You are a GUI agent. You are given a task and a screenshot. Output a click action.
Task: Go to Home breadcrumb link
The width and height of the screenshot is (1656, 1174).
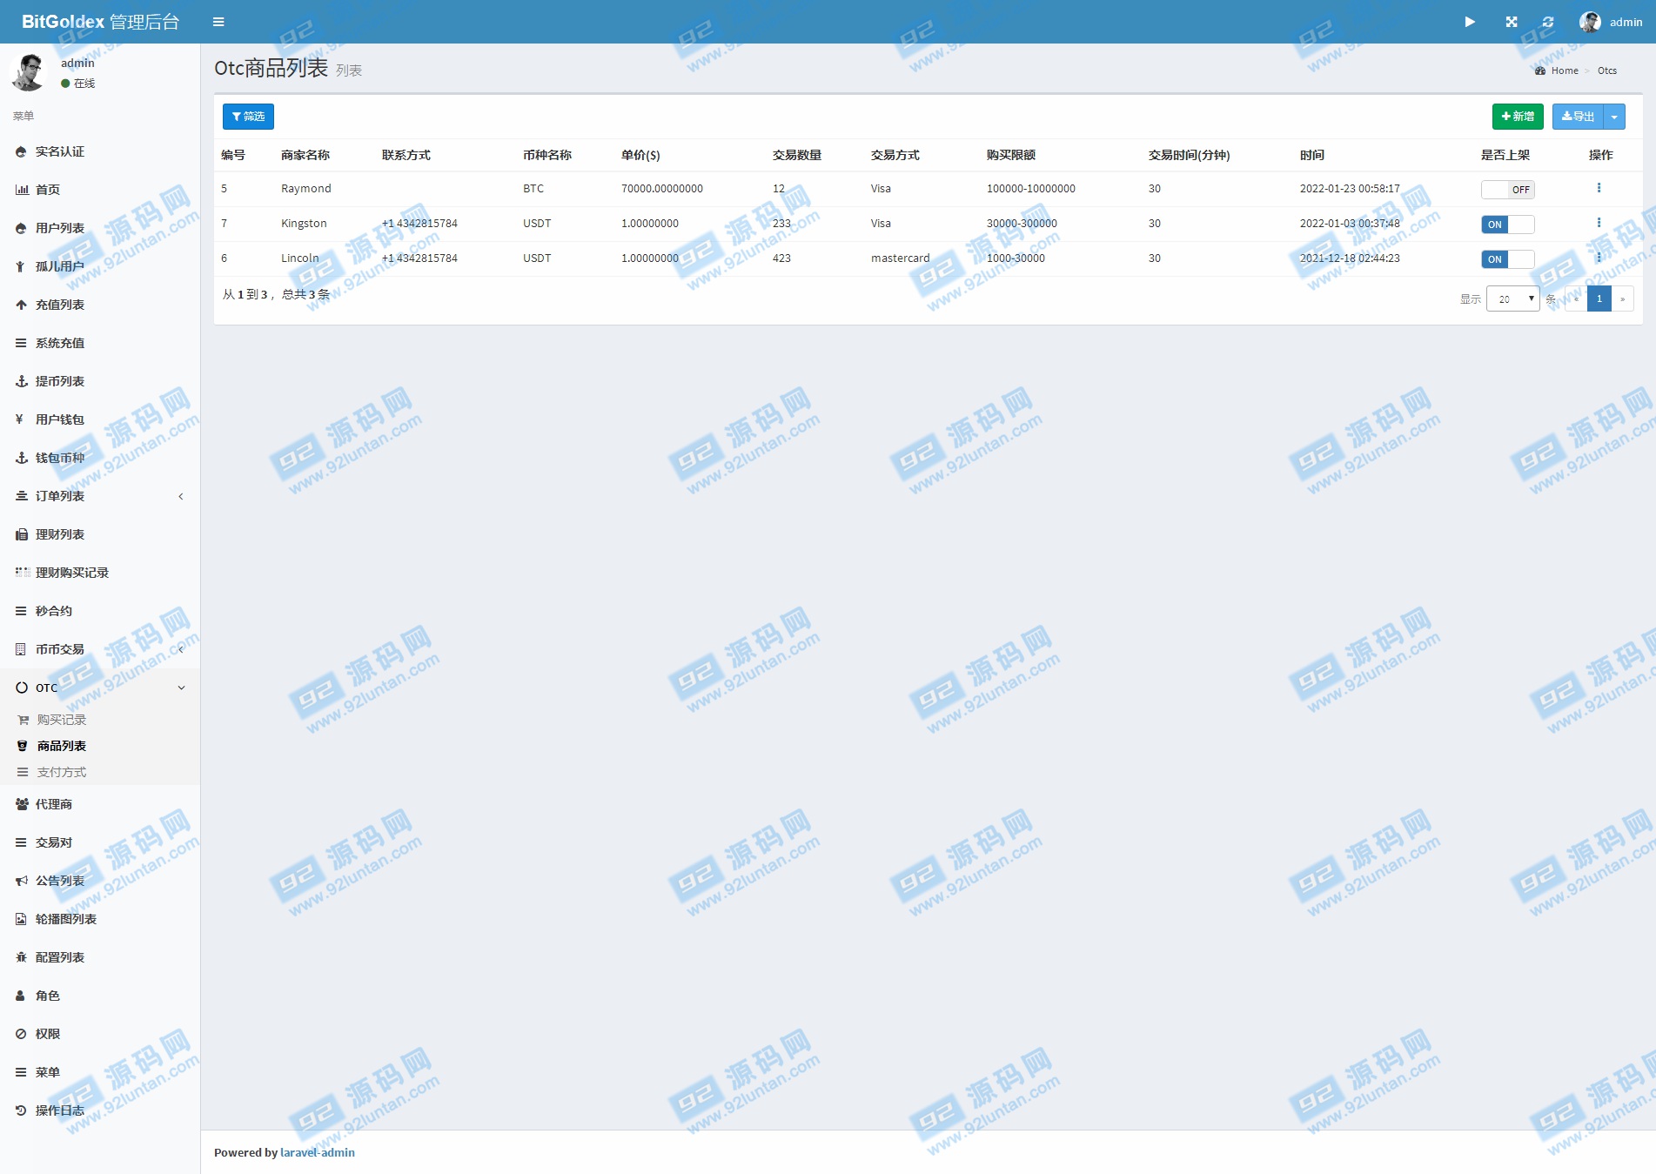pos(1565,70)
